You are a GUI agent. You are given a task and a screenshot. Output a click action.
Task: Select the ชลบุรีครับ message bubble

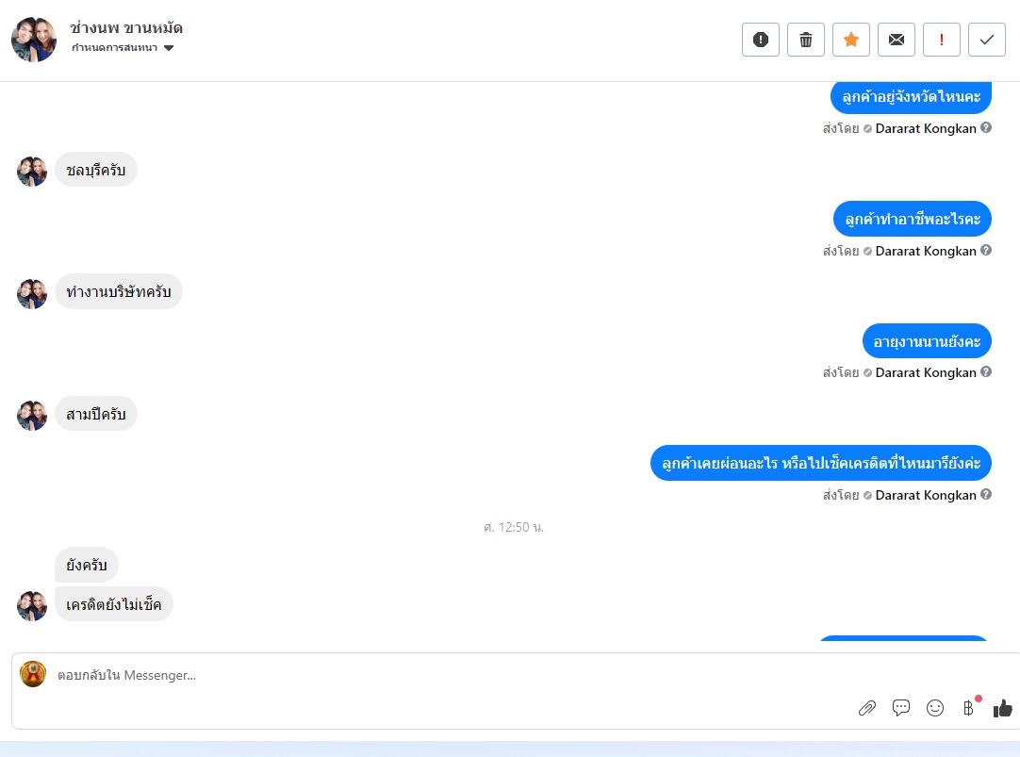tap(95, 170)
